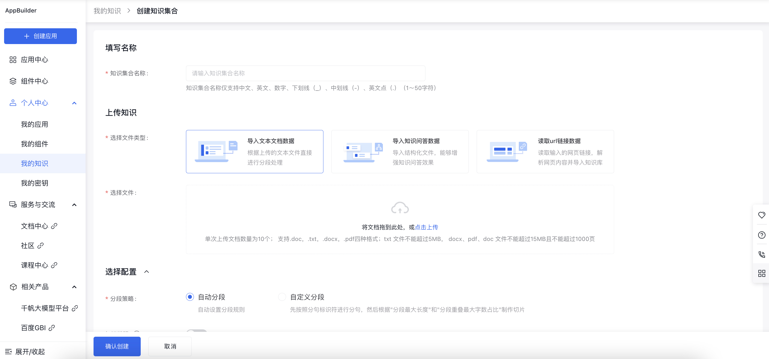Click the 读取url链接数据 illustration icon
This screenshot has height=359, width=769.
click(507, 152)
